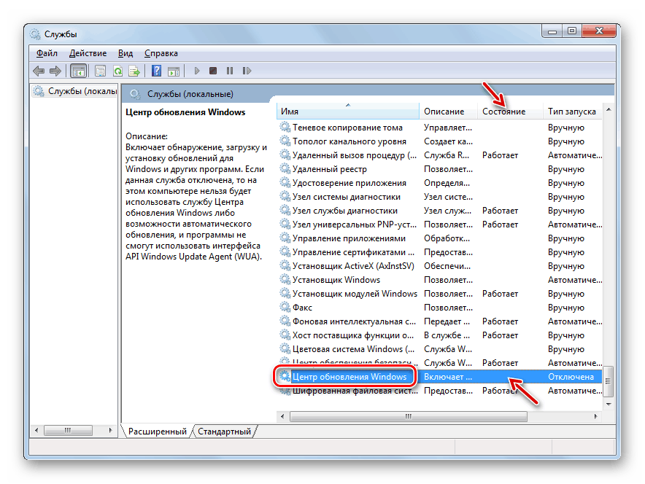Click the Отключена startup type cell
This screenshot has height=484, width=645.
[571, 377]
